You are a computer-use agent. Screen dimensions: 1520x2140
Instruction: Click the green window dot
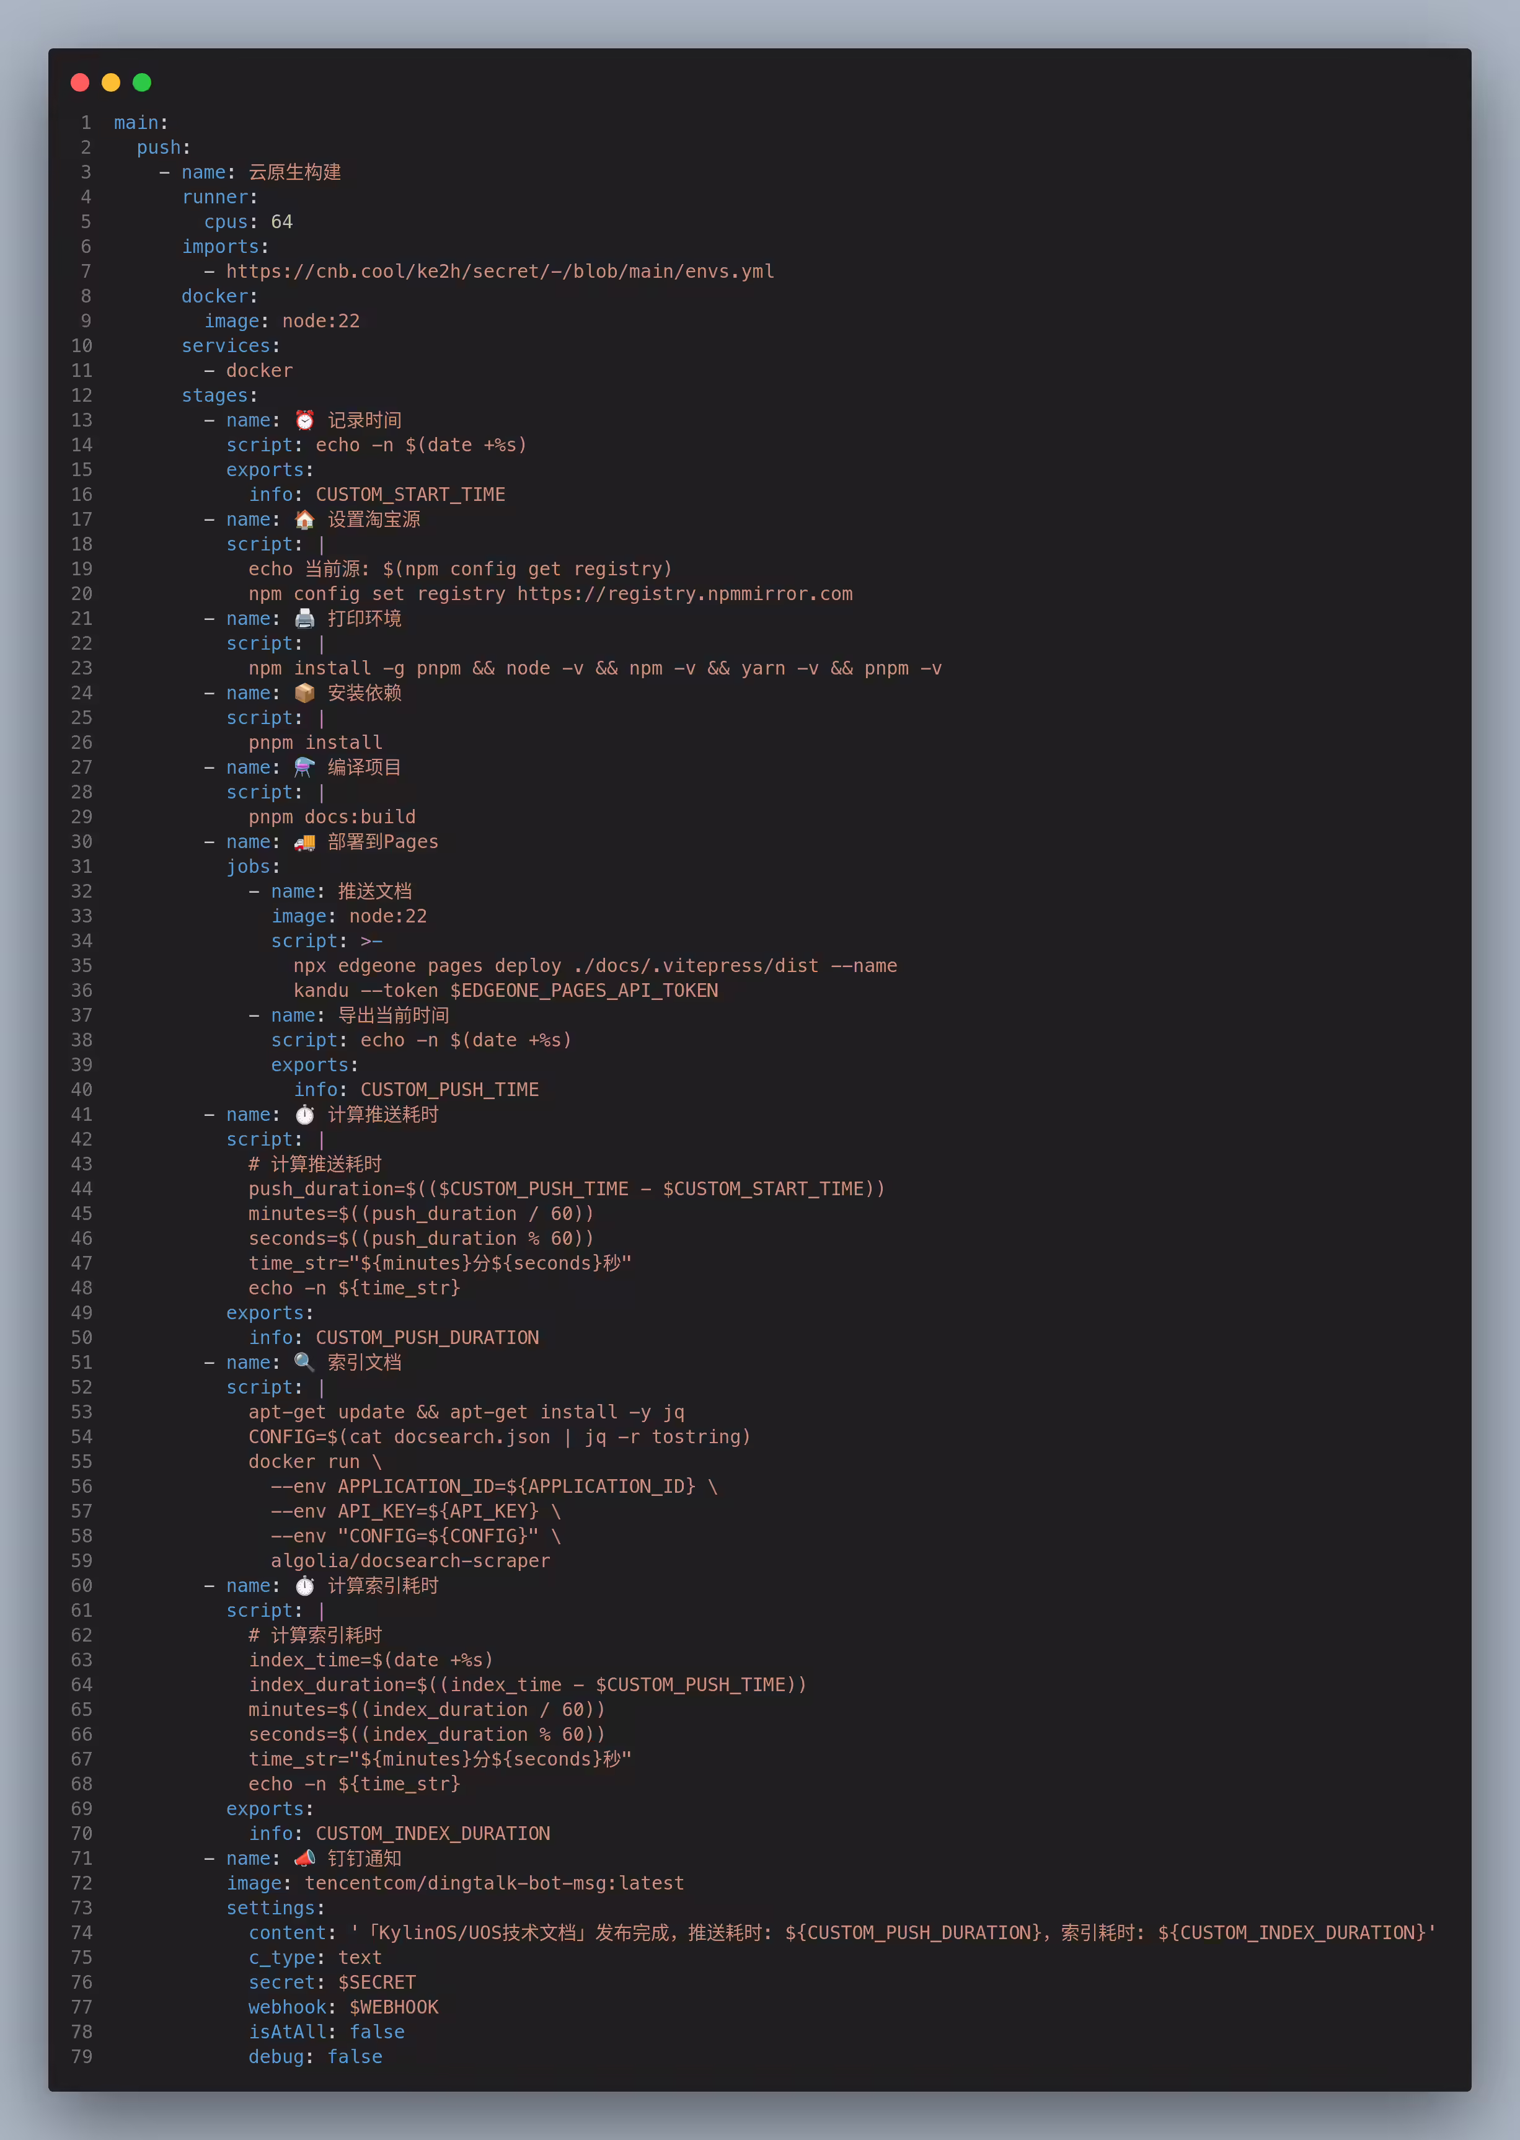tap(142, 82)
